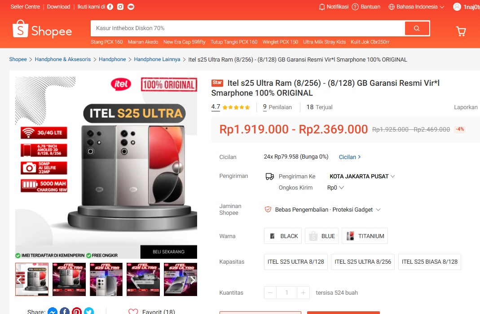480x314 pixels.
Task: Choose ITEL S25 ULTRA 8/256 capacity
Action: (363, 261)
